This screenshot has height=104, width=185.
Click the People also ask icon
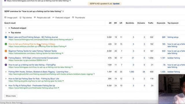point(35,17)
